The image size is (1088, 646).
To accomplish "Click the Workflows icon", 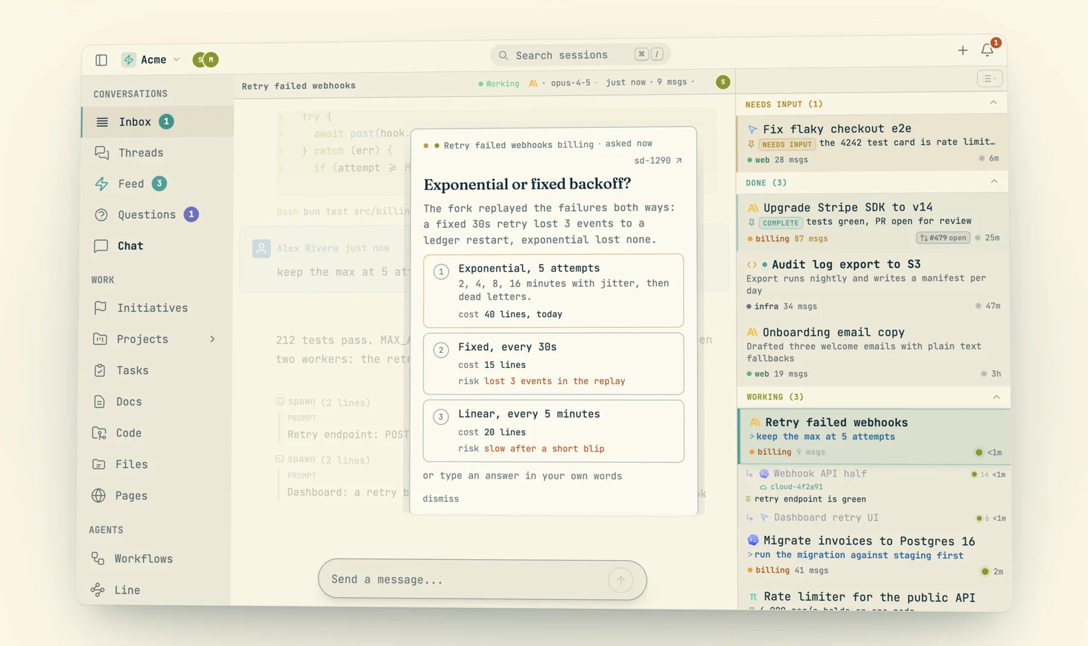I will [98, 558].
